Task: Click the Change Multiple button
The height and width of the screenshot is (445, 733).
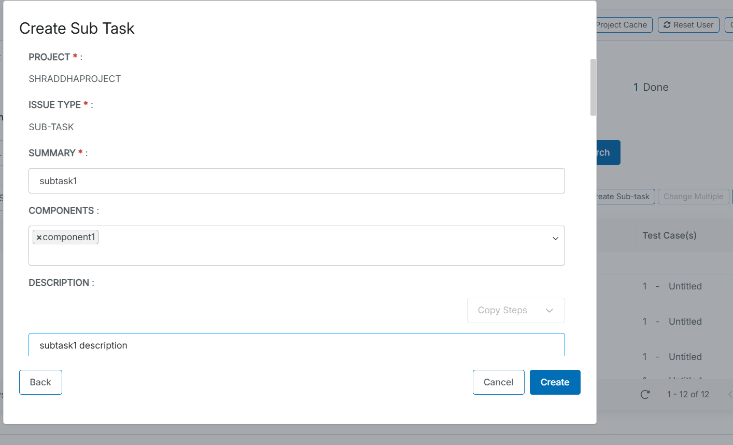Action: 693,197
